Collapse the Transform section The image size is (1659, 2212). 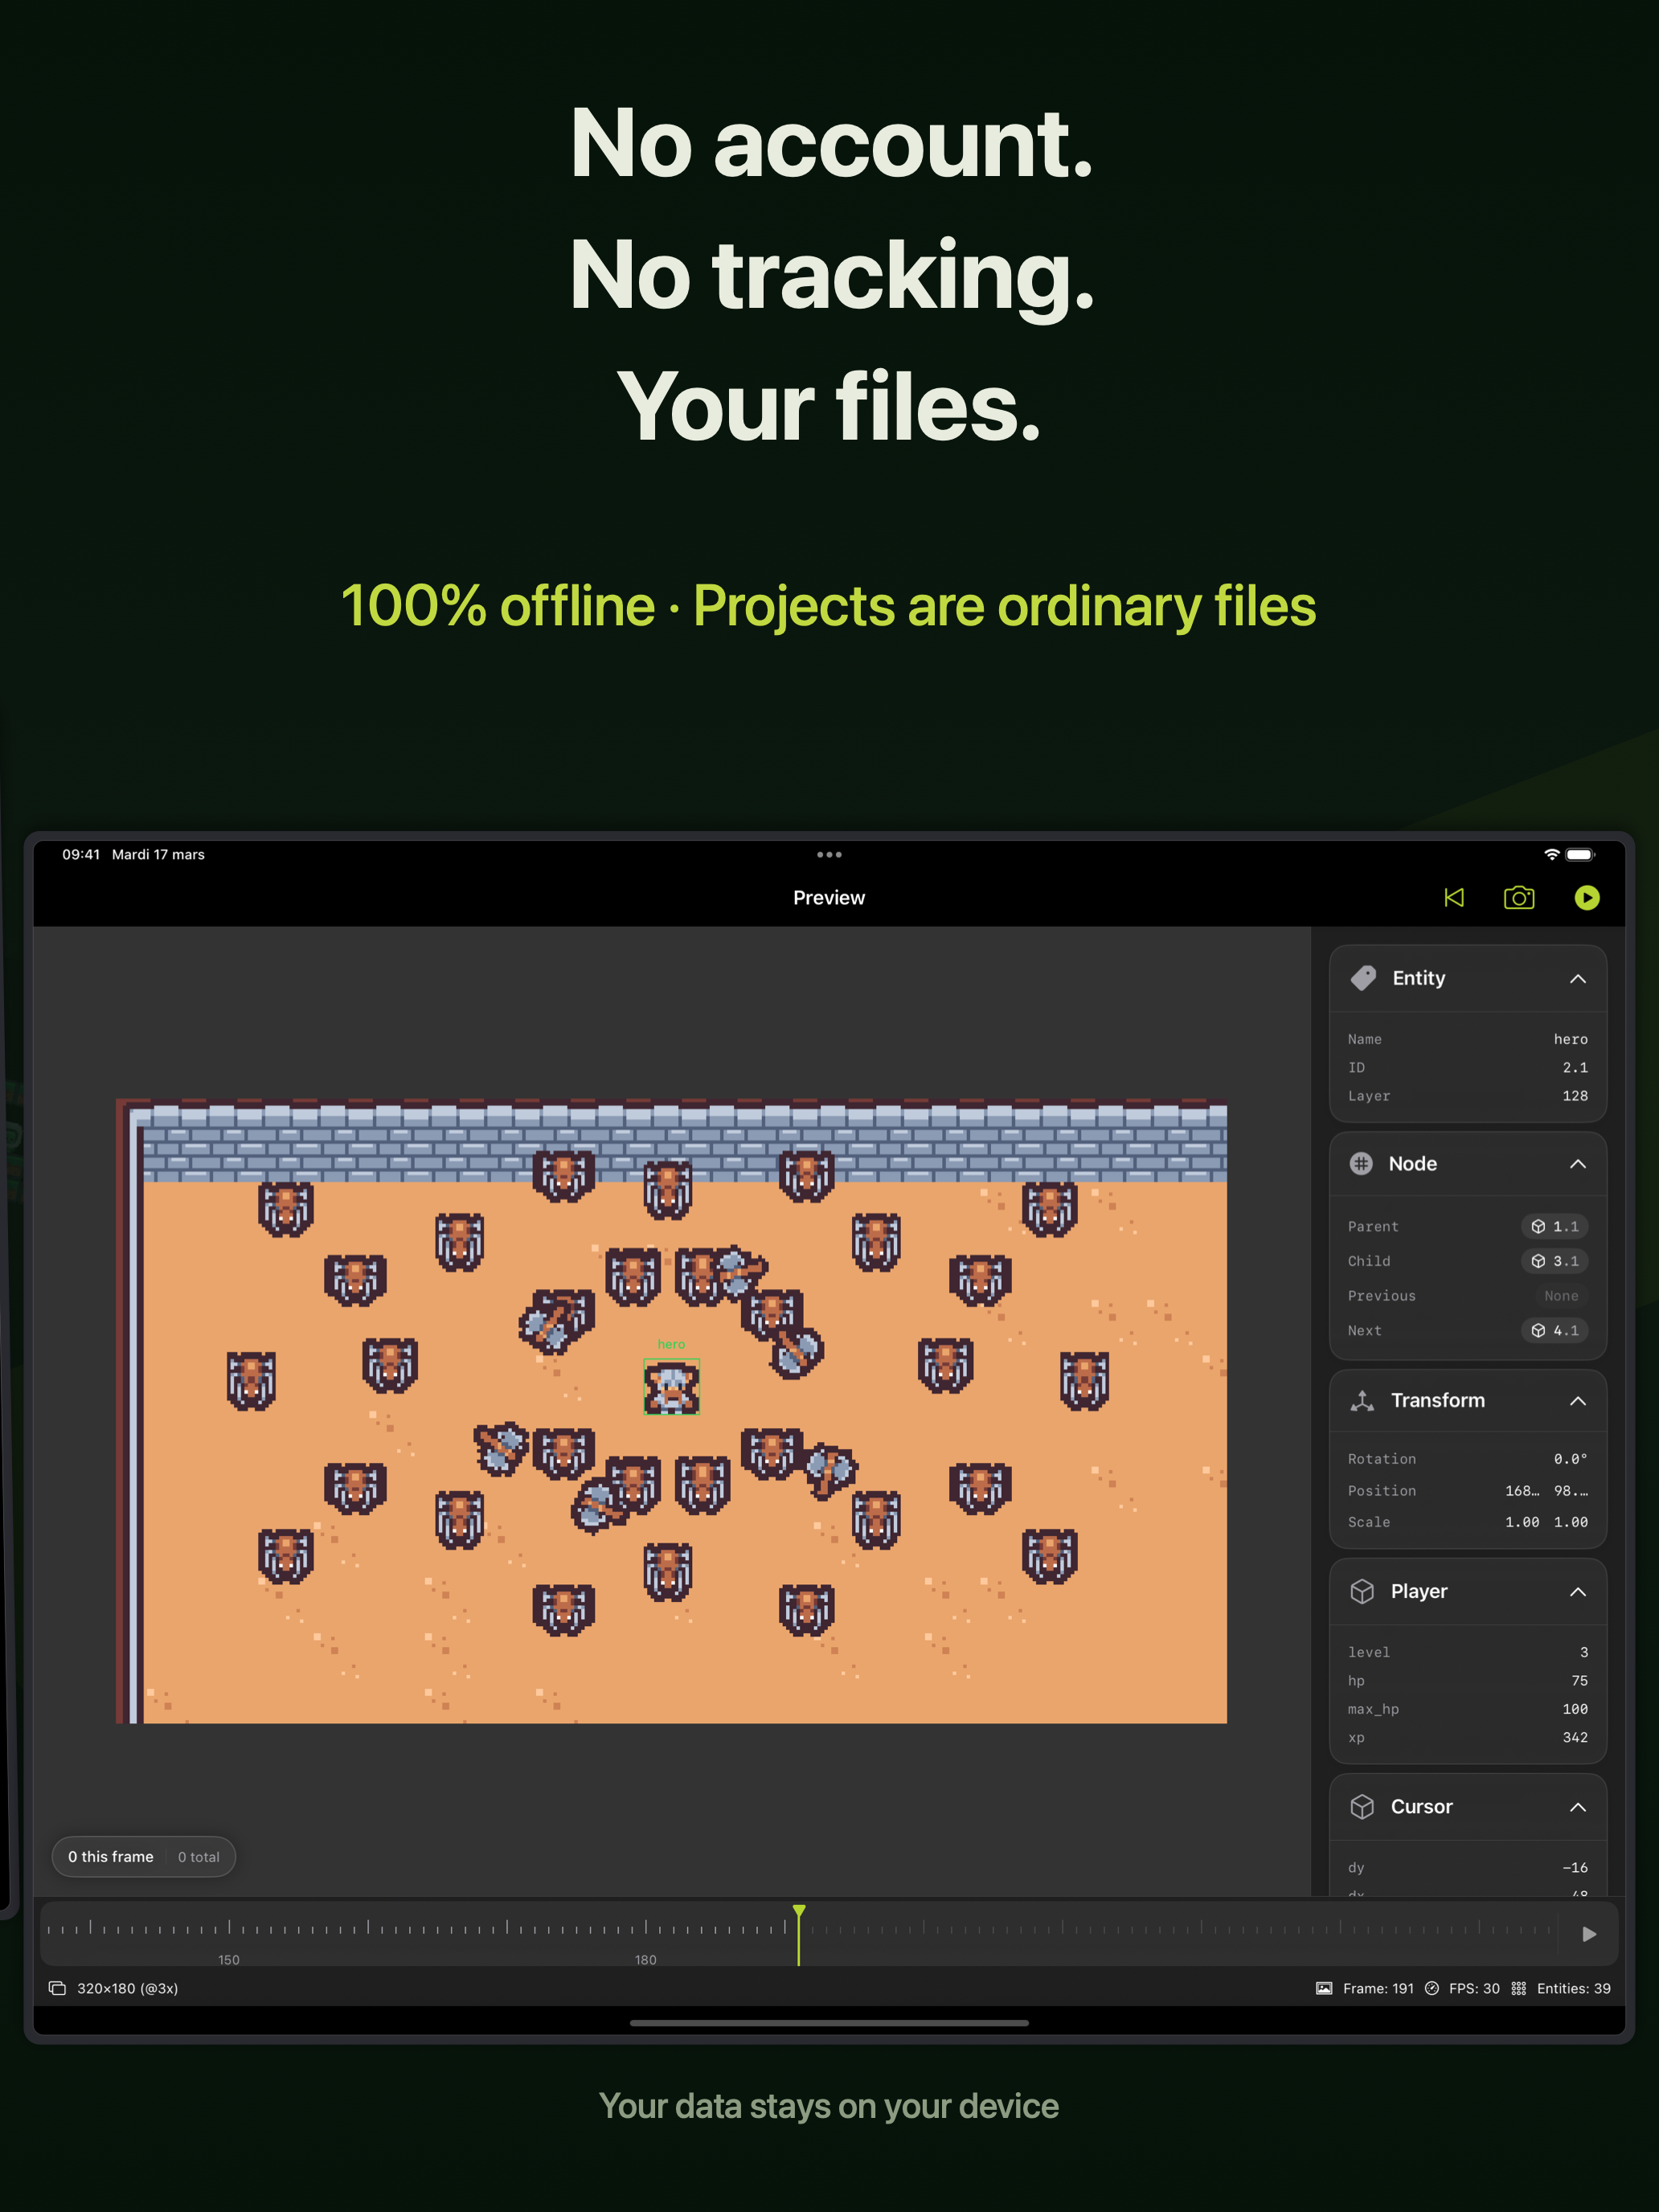[1578, 1400]
